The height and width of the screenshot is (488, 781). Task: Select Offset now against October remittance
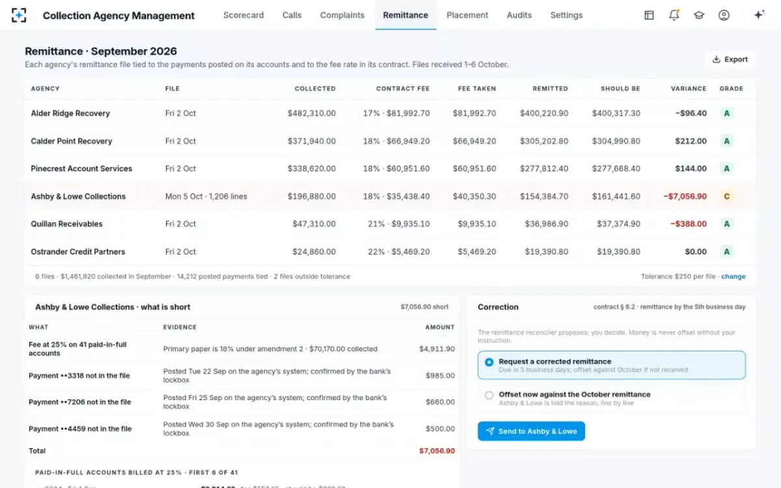pyautogui.click(x=612, y=398)
